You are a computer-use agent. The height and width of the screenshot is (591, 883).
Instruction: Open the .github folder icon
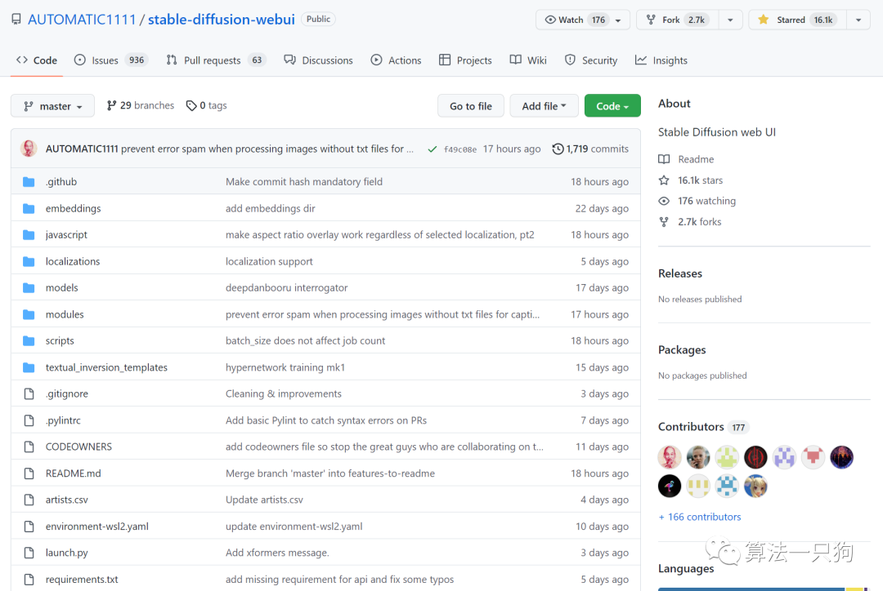(x=29, y=182)
